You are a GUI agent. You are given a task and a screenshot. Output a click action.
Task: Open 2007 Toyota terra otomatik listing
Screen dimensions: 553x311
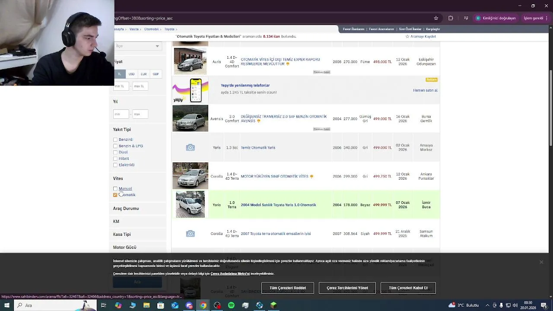click(x=276, y=234)
